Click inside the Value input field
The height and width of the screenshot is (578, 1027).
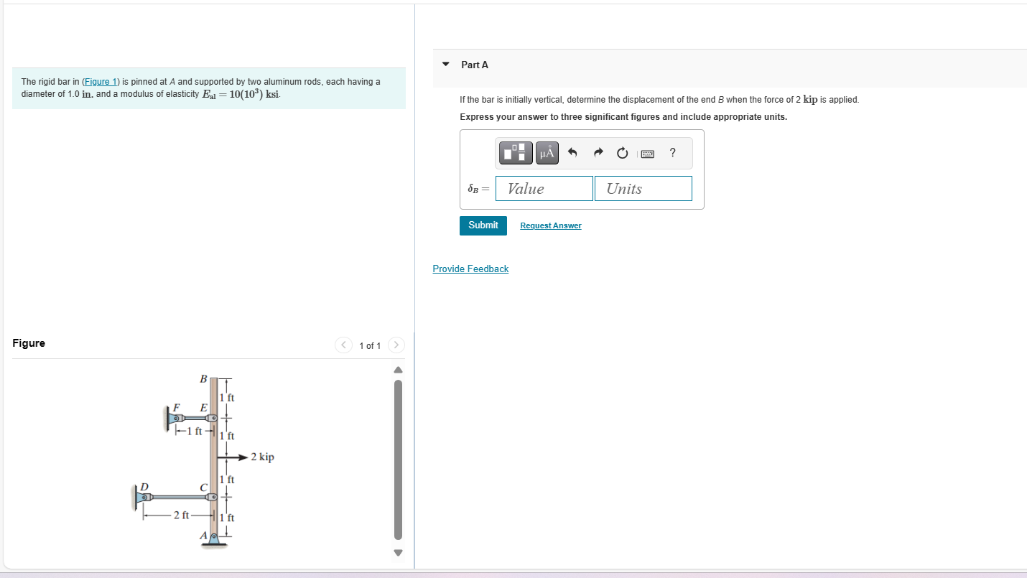(544, 188)
